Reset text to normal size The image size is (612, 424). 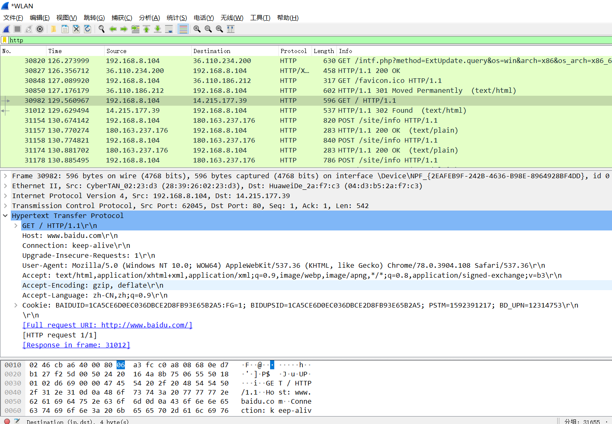tap(219, 29)
